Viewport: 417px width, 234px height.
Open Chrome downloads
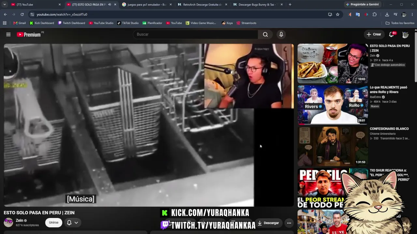[x=387, y=14]
